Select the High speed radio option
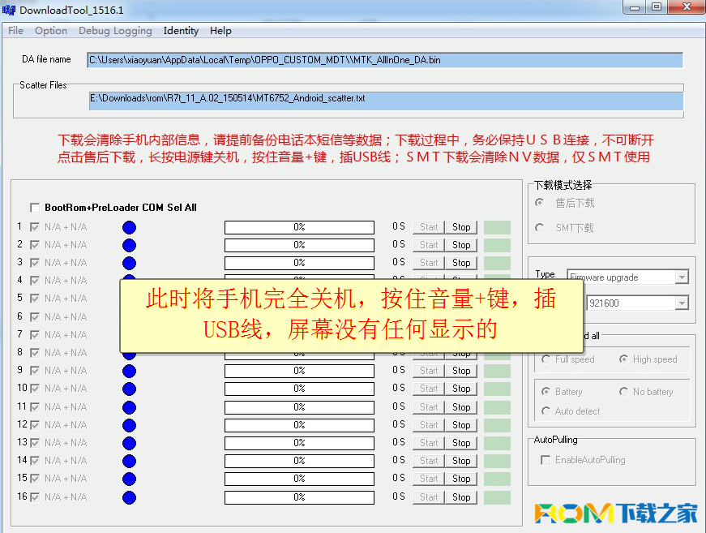 click(x=623, y=359)
